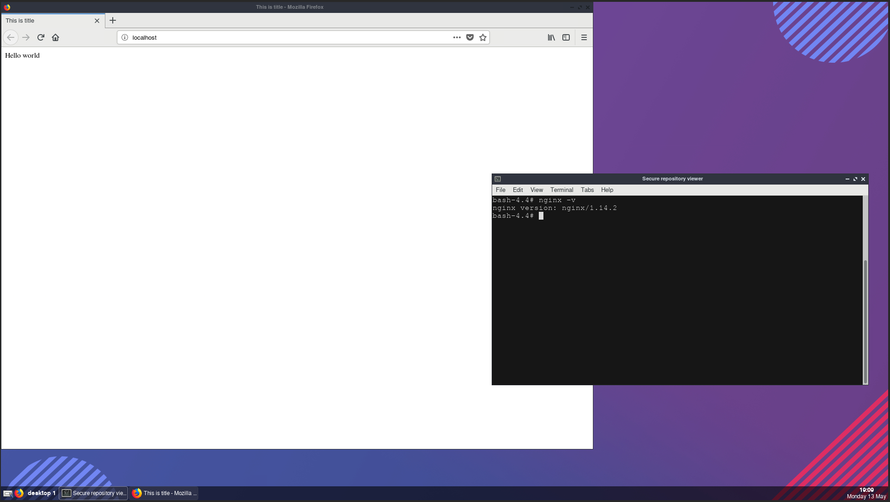Select the Firefox container tabs icon
890x502 pixels.
(566, 37)
